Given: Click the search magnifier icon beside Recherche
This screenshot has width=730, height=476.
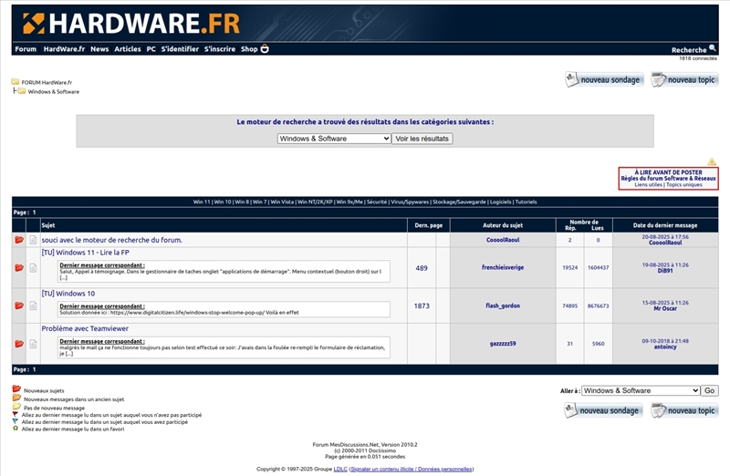Looking at the screenshot, I should pos(713,49).
